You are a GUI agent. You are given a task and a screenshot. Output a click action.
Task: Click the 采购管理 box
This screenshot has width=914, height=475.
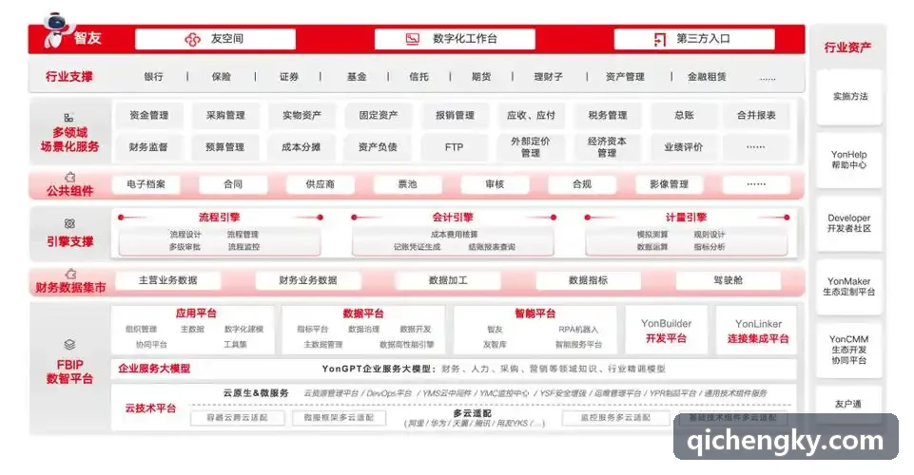pyautogui.click(x=225, y=115)
